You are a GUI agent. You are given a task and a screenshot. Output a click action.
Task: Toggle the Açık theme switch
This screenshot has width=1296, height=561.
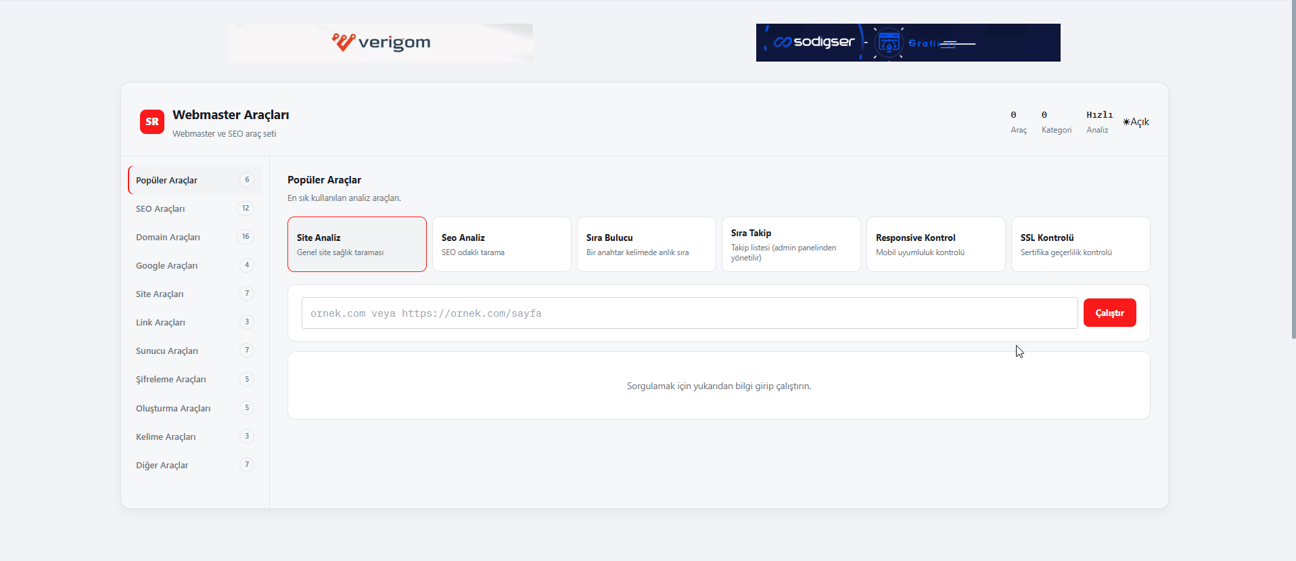point(1136,122)
